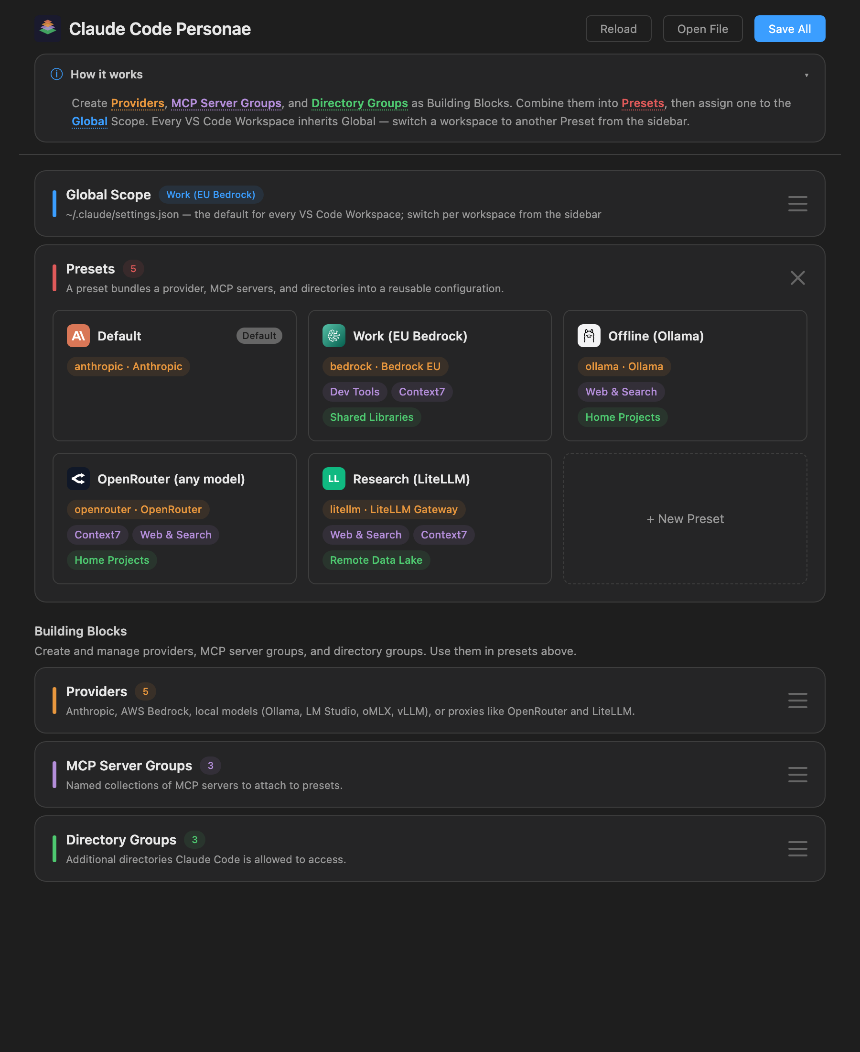This screenshot has width=860, height=1052.
Task: Click the grey Default badge on the Default preset
Action: point(259,336)
